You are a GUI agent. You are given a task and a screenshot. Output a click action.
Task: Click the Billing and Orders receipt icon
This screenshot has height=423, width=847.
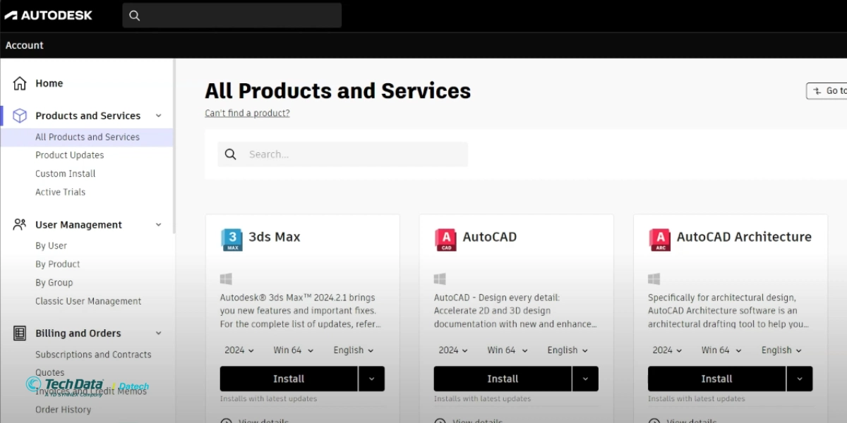(20, 333)
